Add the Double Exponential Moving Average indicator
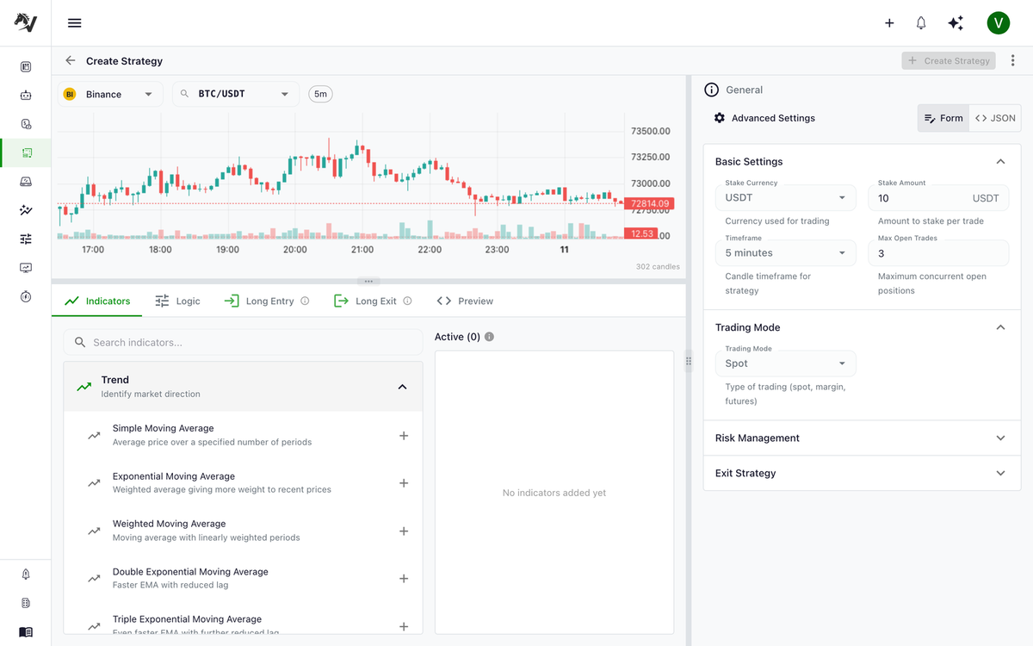Viewport: 1033px width, 646px height. click(404, 579)
